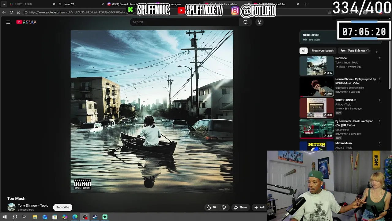Close the Home / X tab
Image resolution: width=392 pixels, height=221 pixels.
coord(103,4)
